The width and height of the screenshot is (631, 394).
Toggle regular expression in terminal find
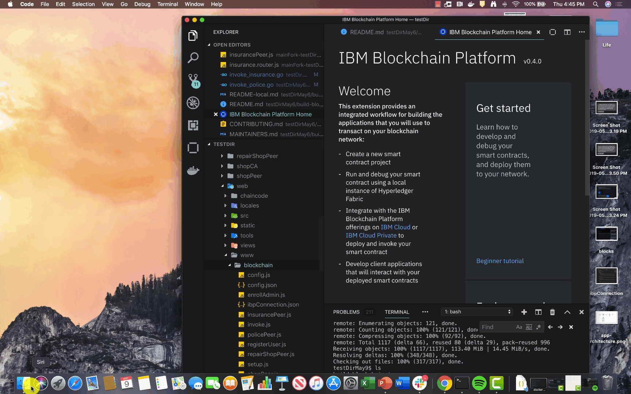538,327
